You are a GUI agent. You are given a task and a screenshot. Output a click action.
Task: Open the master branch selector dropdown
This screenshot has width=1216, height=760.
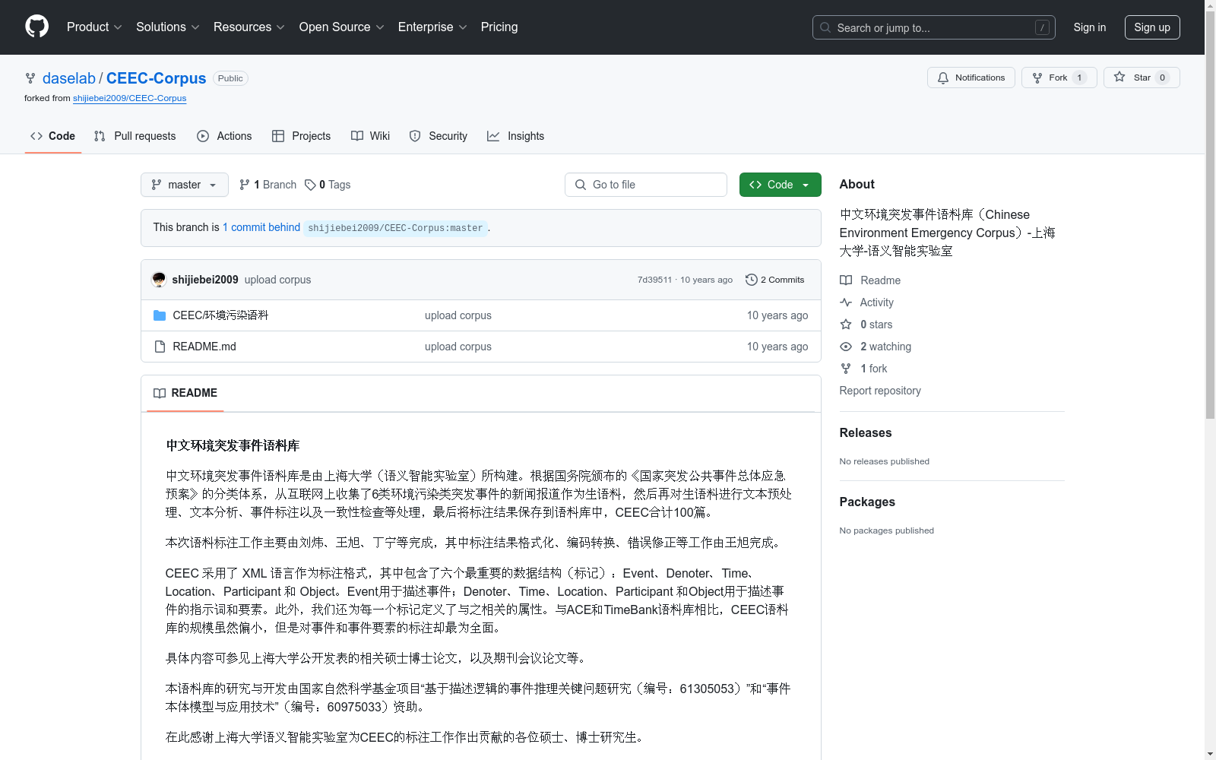click(x=185, y=185)
